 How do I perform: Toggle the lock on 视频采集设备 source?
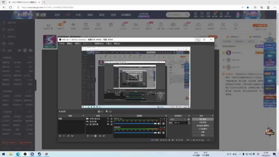[111, 119]
